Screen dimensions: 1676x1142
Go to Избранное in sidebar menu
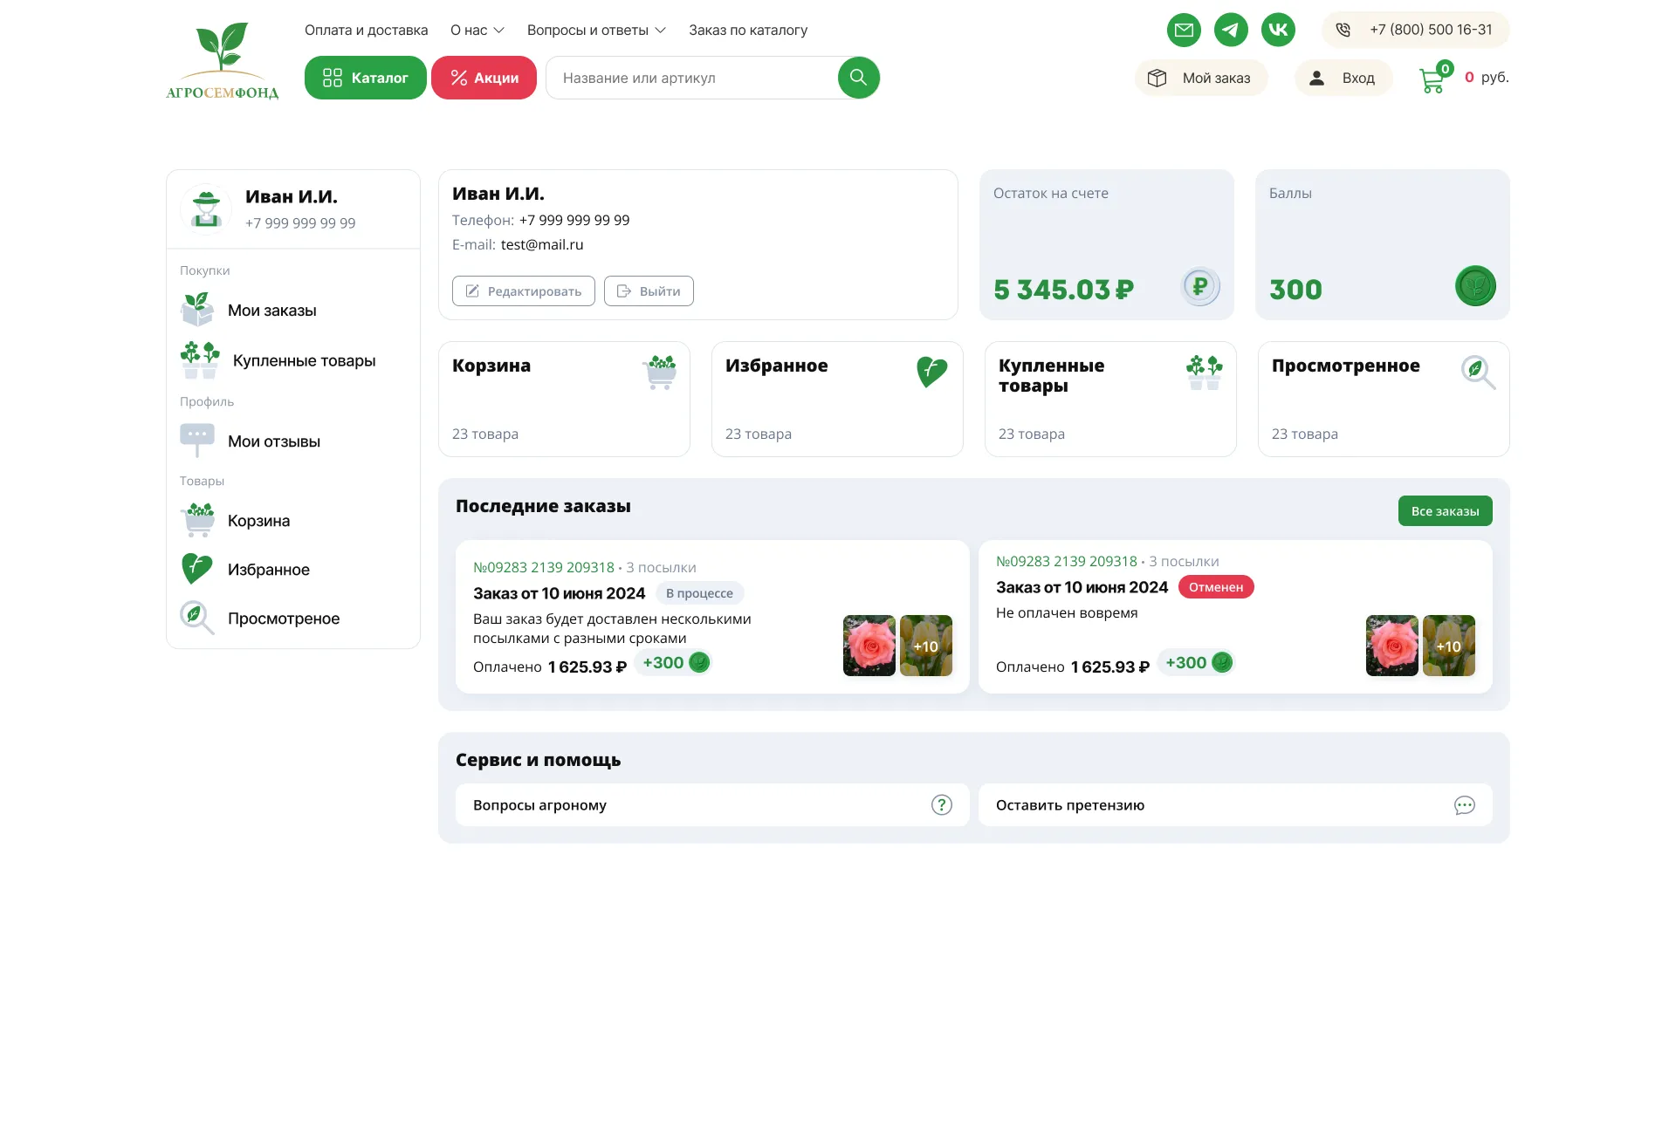tap(268, 570)
